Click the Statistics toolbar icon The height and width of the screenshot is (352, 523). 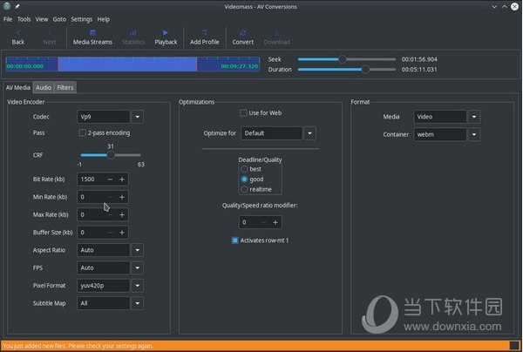133,37
